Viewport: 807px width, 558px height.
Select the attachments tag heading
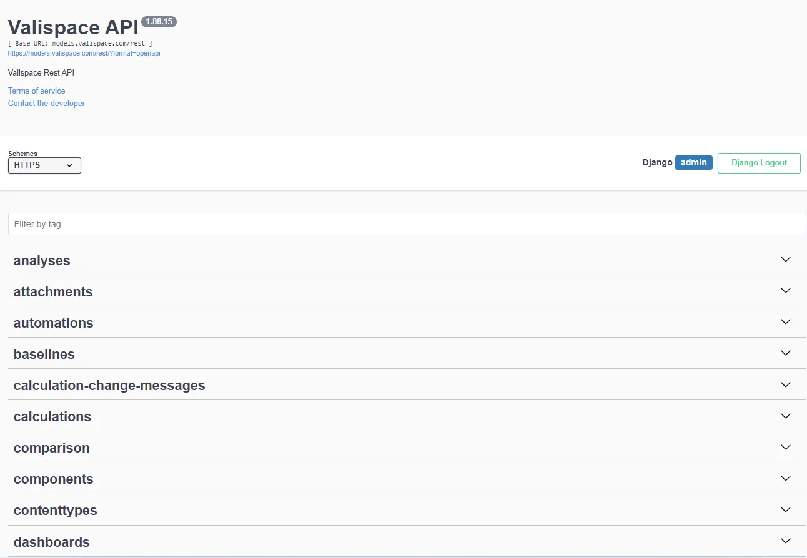(53, 291)
